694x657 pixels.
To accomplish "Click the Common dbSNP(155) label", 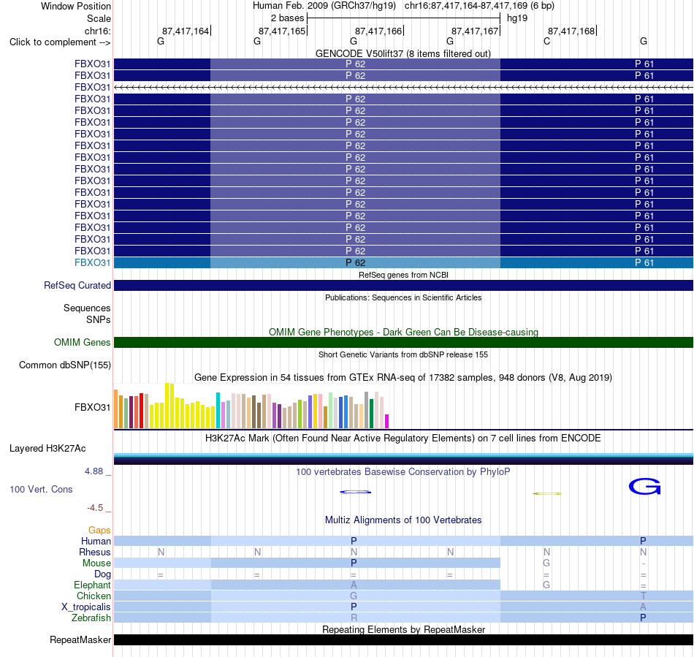I will [x=64, y=365].
